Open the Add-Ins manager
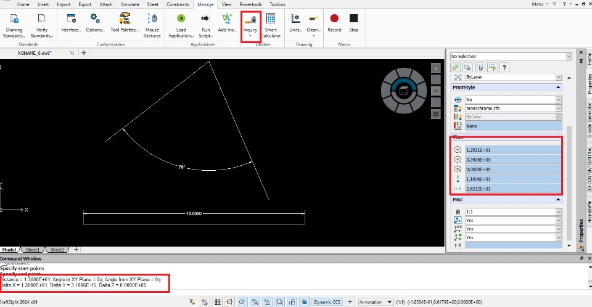Image resolution: width=592 pixels, height=307 pixels. point(227,23)
